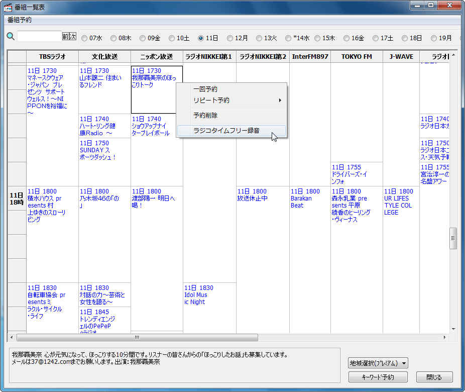This screenshot has width=465, height=392.
Task: Click the J-WAVE column header
Action: [401, 57]
